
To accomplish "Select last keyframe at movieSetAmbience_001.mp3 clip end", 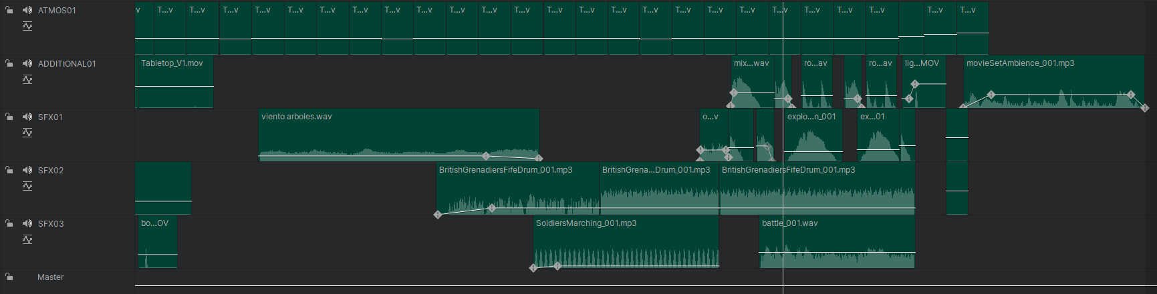I will tap(1145, 107).
